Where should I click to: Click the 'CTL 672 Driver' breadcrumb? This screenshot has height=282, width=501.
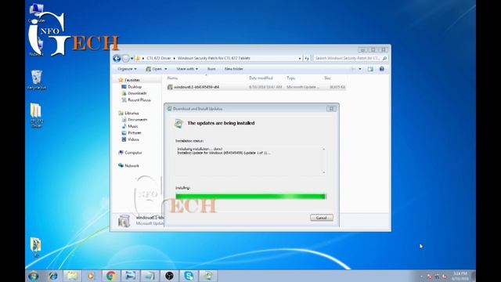(158, 58)
